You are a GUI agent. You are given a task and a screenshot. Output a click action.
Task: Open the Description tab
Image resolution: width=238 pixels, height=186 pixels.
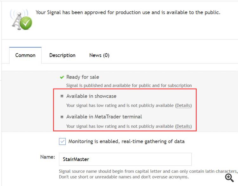63,55
